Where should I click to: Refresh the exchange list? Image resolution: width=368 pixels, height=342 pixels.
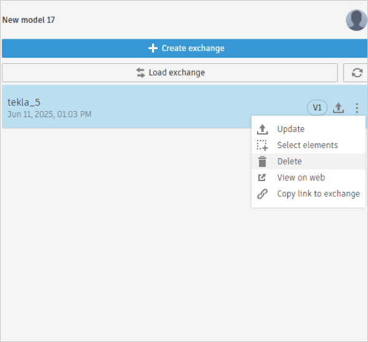[357, 72]
